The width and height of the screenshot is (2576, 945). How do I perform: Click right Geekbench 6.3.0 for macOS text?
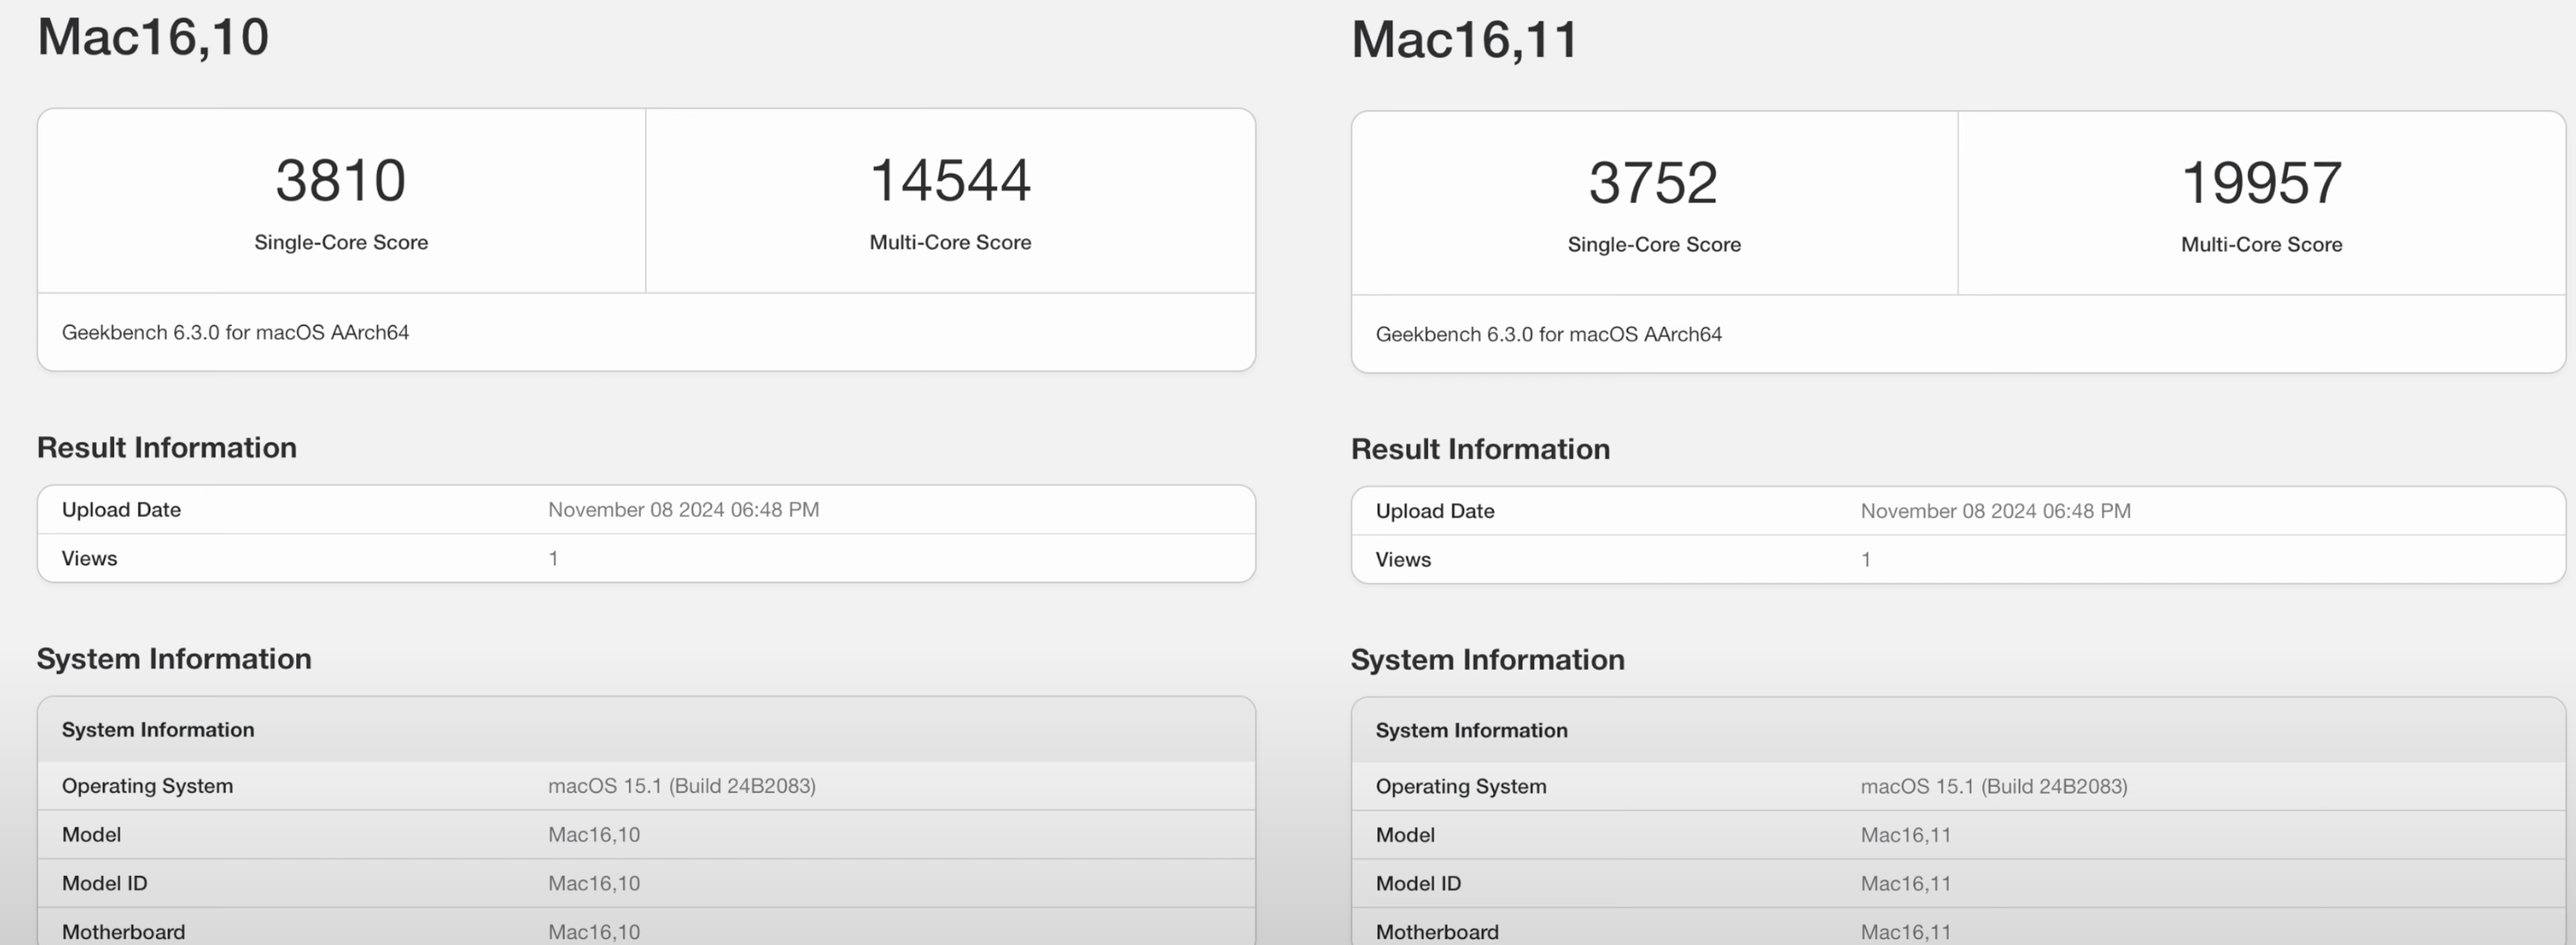1548,335
